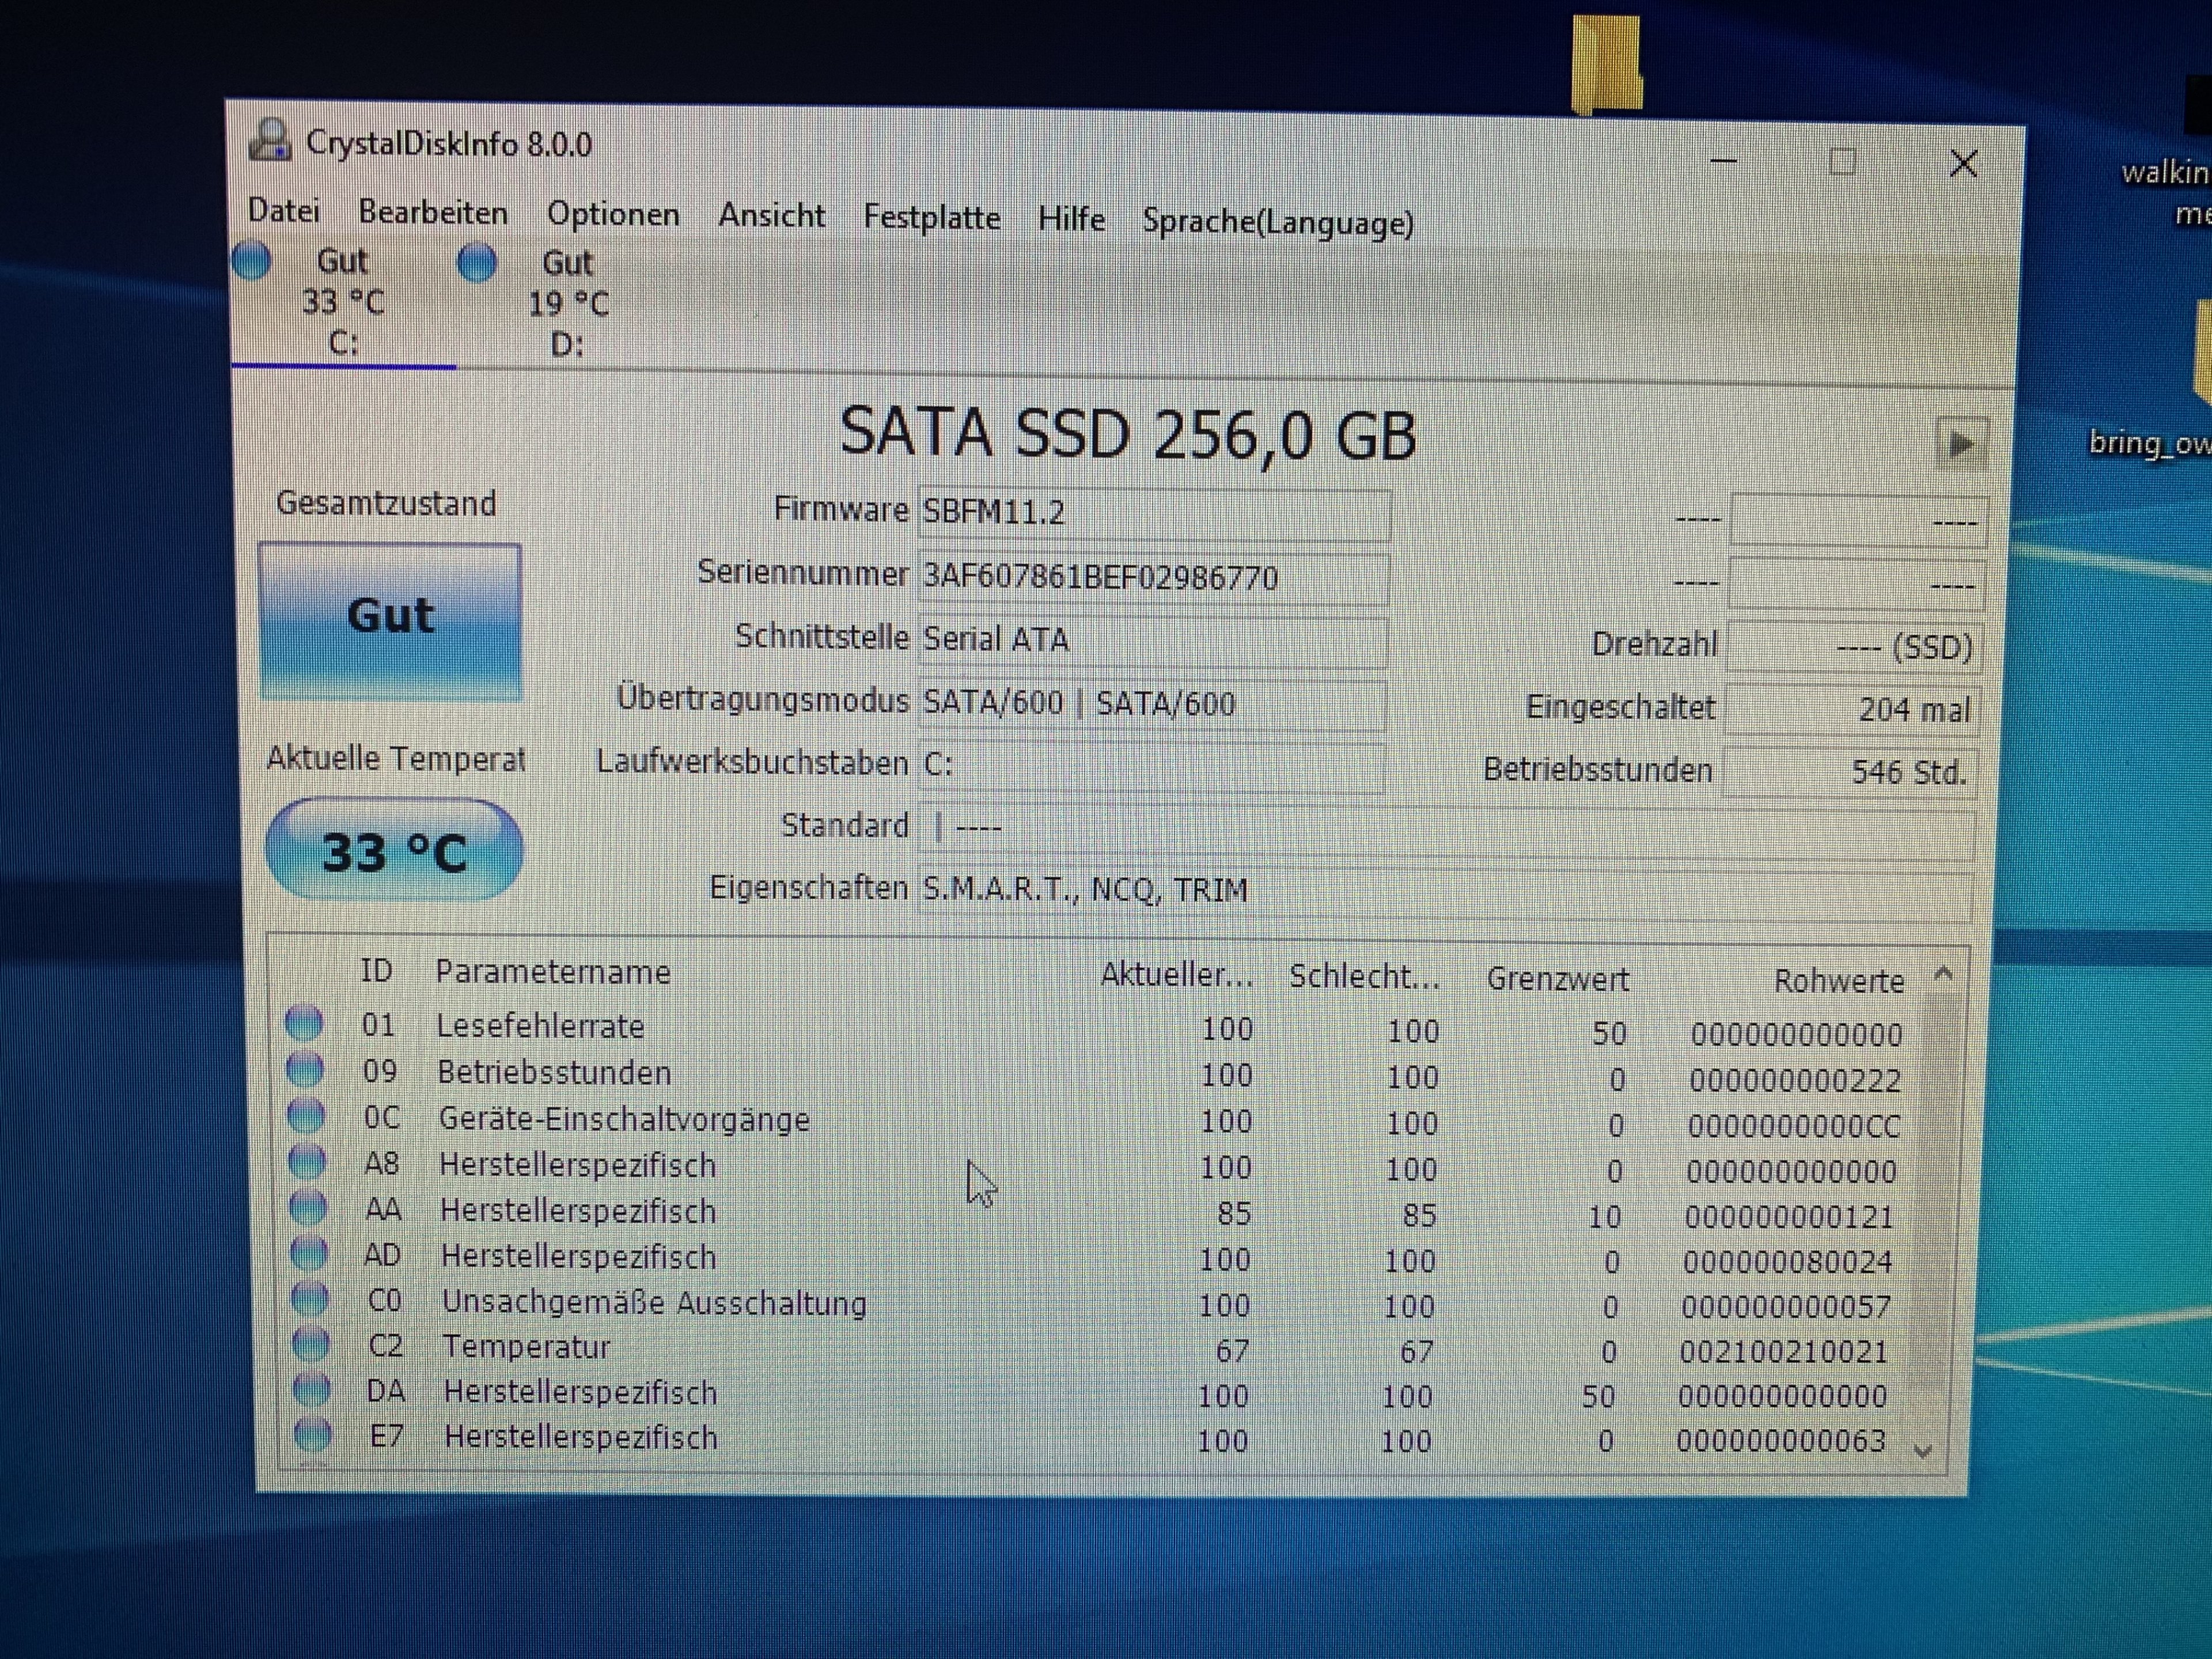
Task: Open the Festplatte menu
Action: [931, 217]
